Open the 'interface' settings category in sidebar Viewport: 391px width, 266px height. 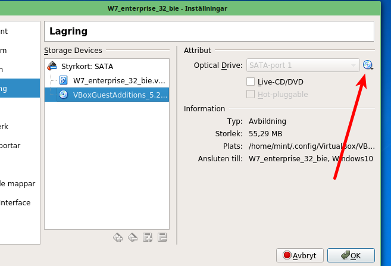pos(15,202)
